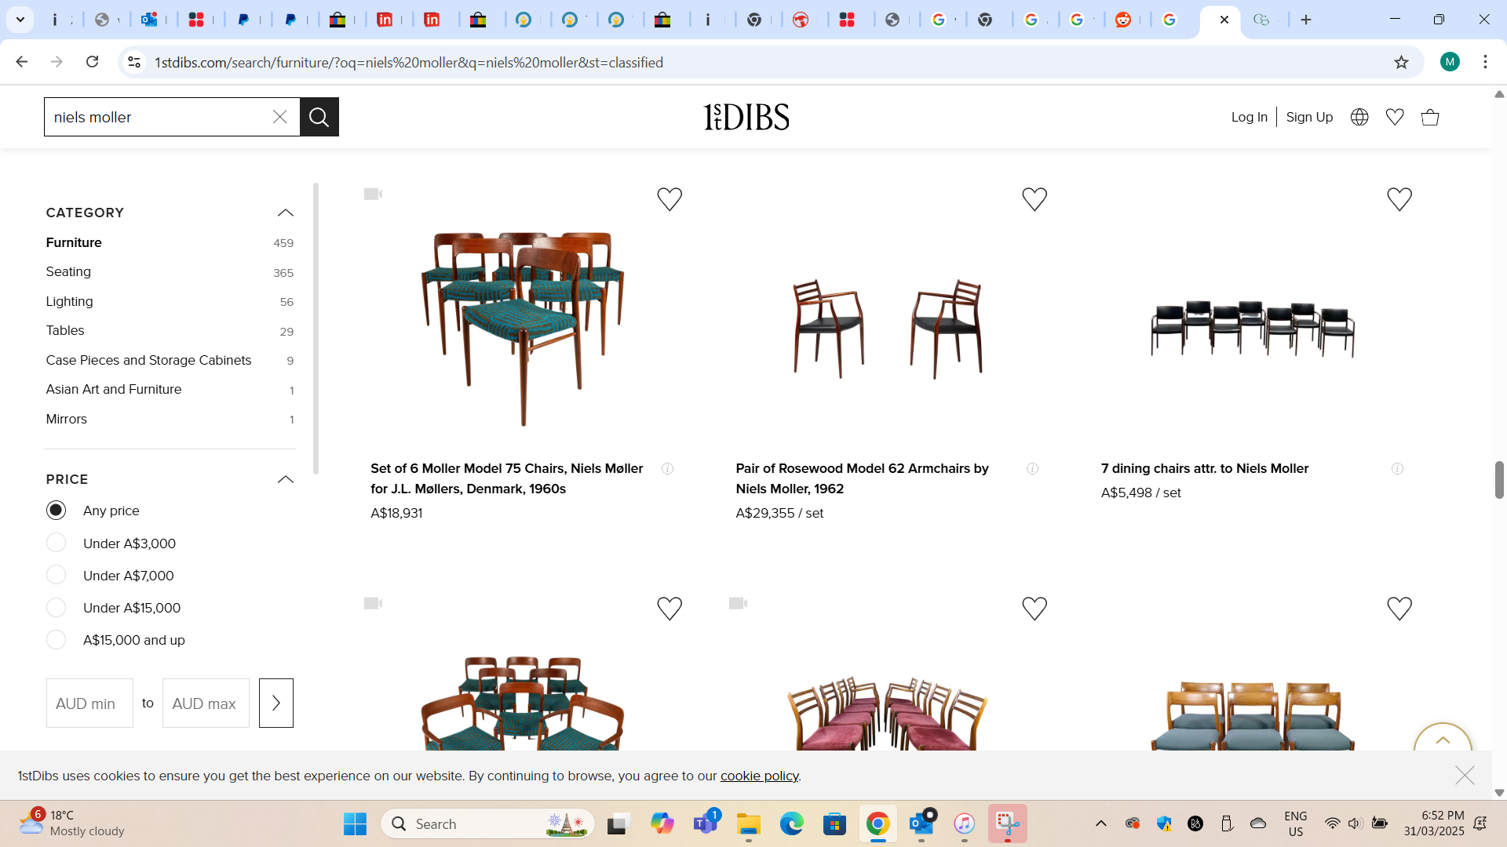Viewport: 1507px width, 847px height.
Task: Filter by Seating category
Action: click(x=68, y=271)
